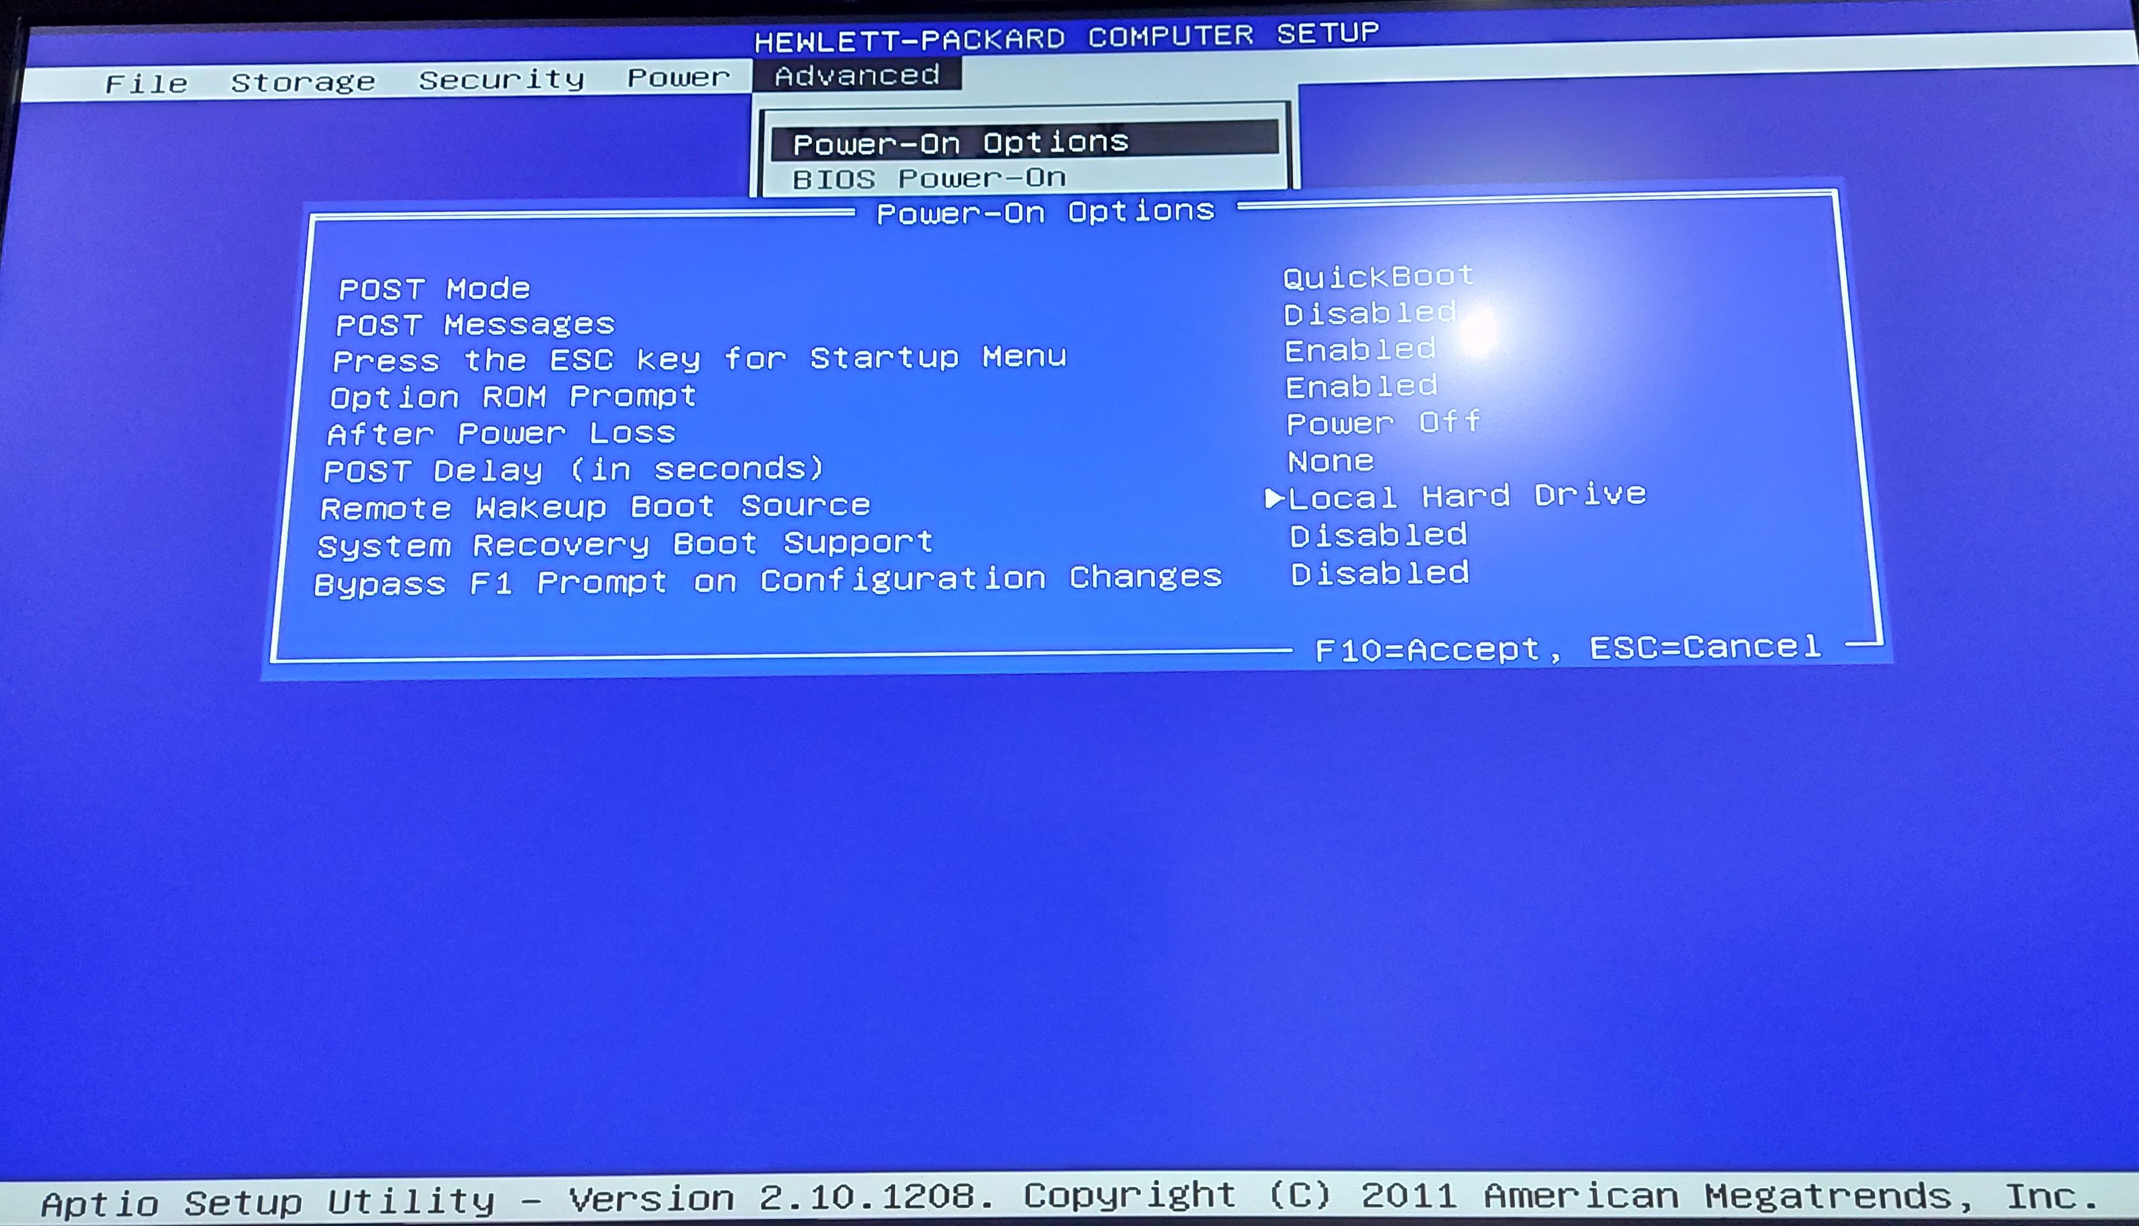Open the Security menu

coord(501,79)
